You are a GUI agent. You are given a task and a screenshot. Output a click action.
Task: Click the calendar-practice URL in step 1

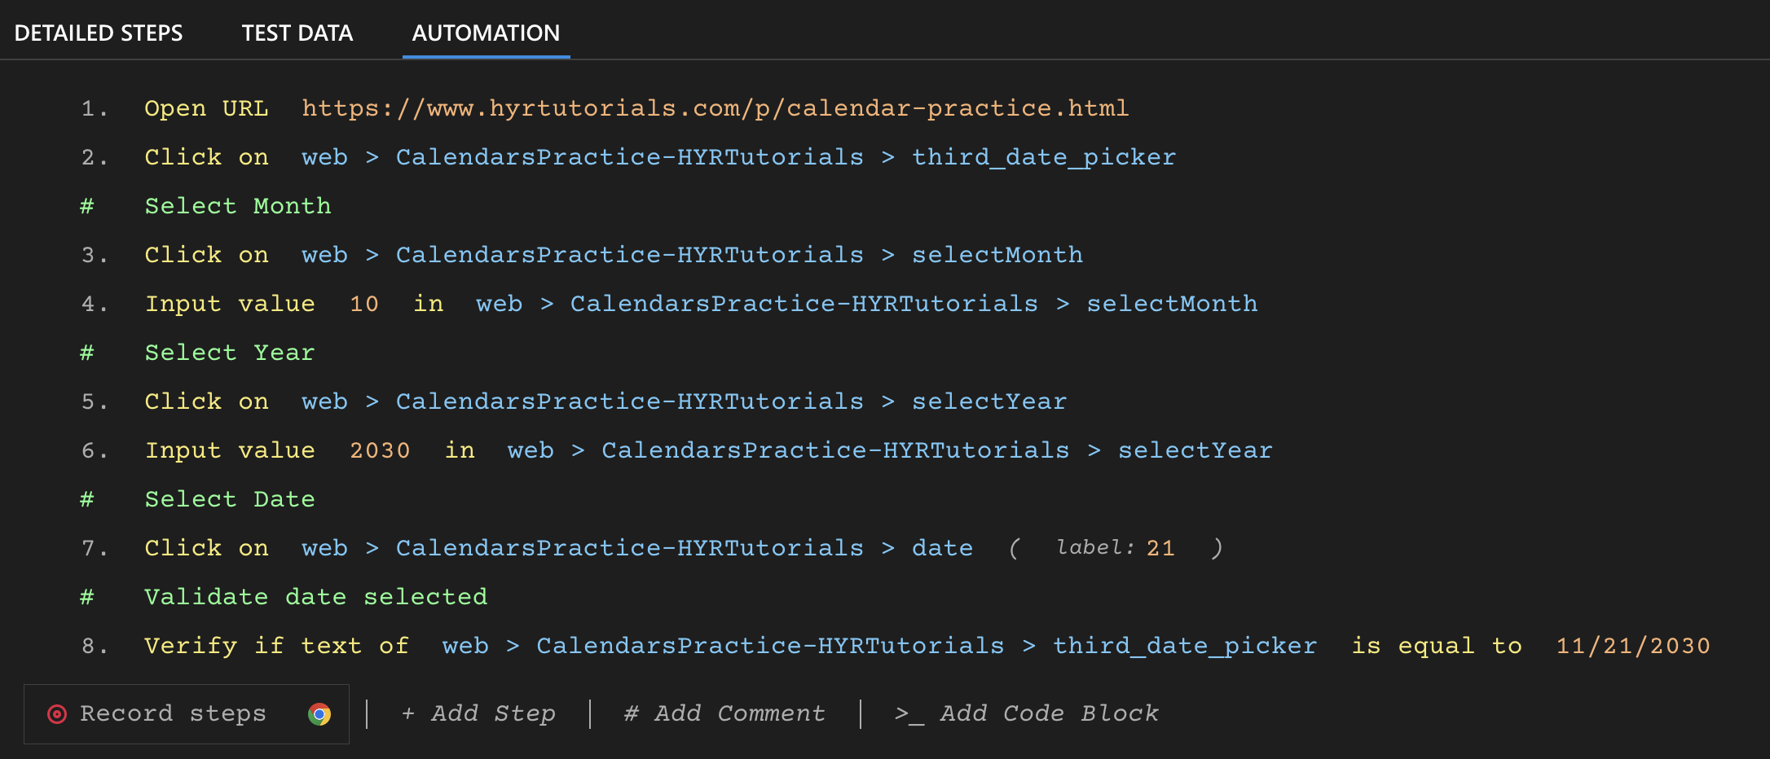715,108
